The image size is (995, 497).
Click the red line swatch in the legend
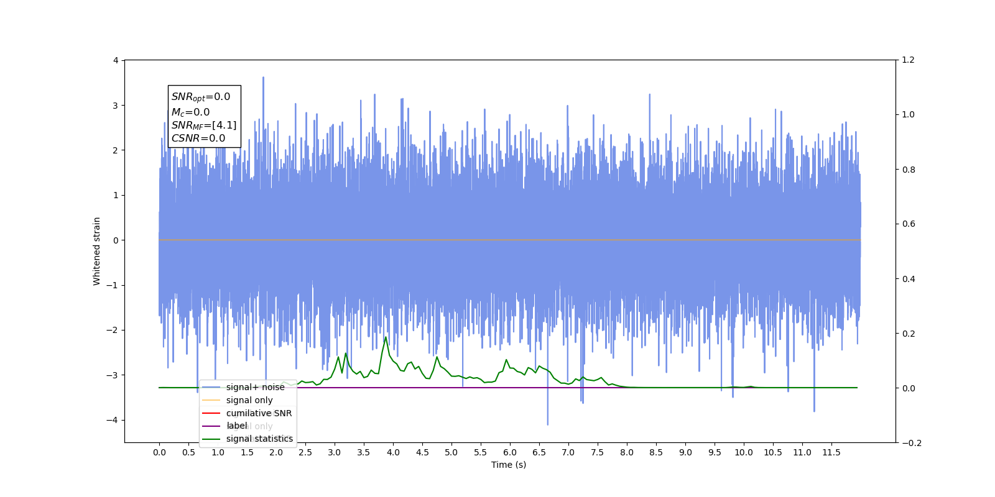click(x=211, y=413)
